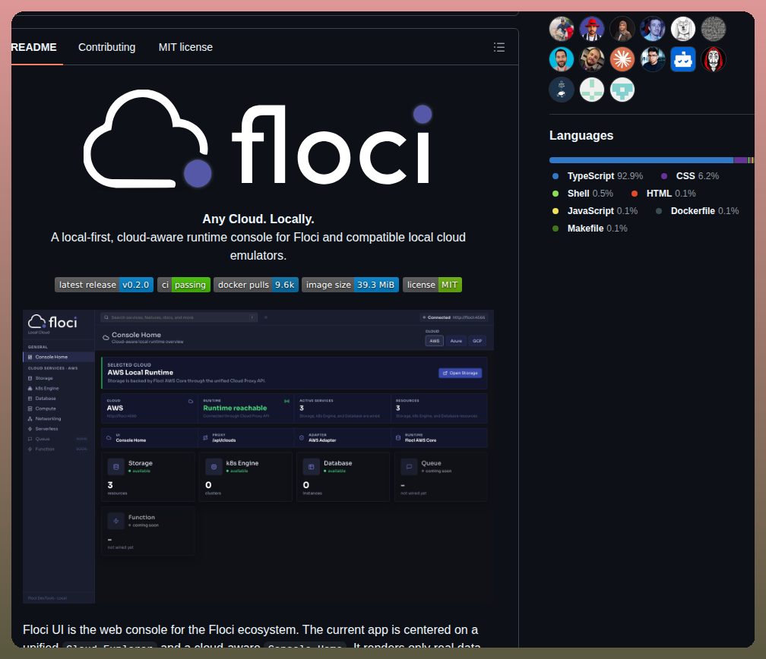766x659 pixels.
Task: Click the HTML 0.1% language link
Action: coord(663,194)
